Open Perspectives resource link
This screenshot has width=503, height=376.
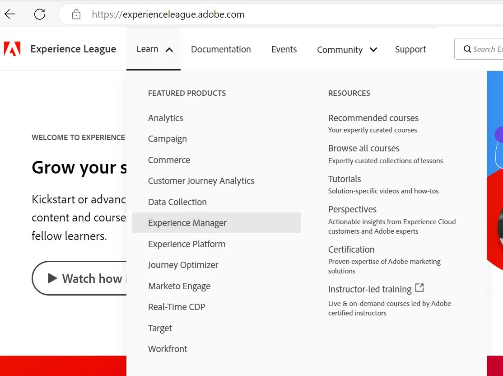coord(352,209)
